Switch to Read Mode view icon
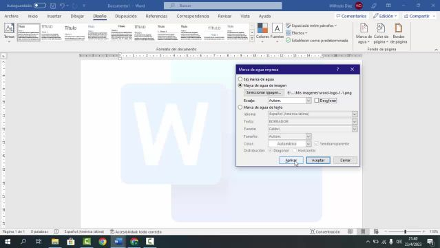The height and width of the screenshot is (248, 440). pyautogui.click(x=350, y=231)
